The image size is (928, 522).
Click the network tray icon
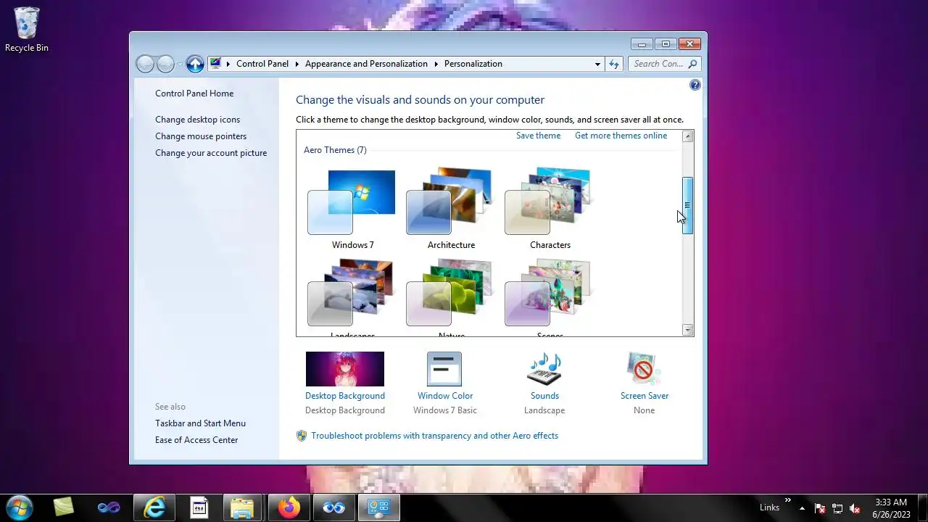point(837,508)
